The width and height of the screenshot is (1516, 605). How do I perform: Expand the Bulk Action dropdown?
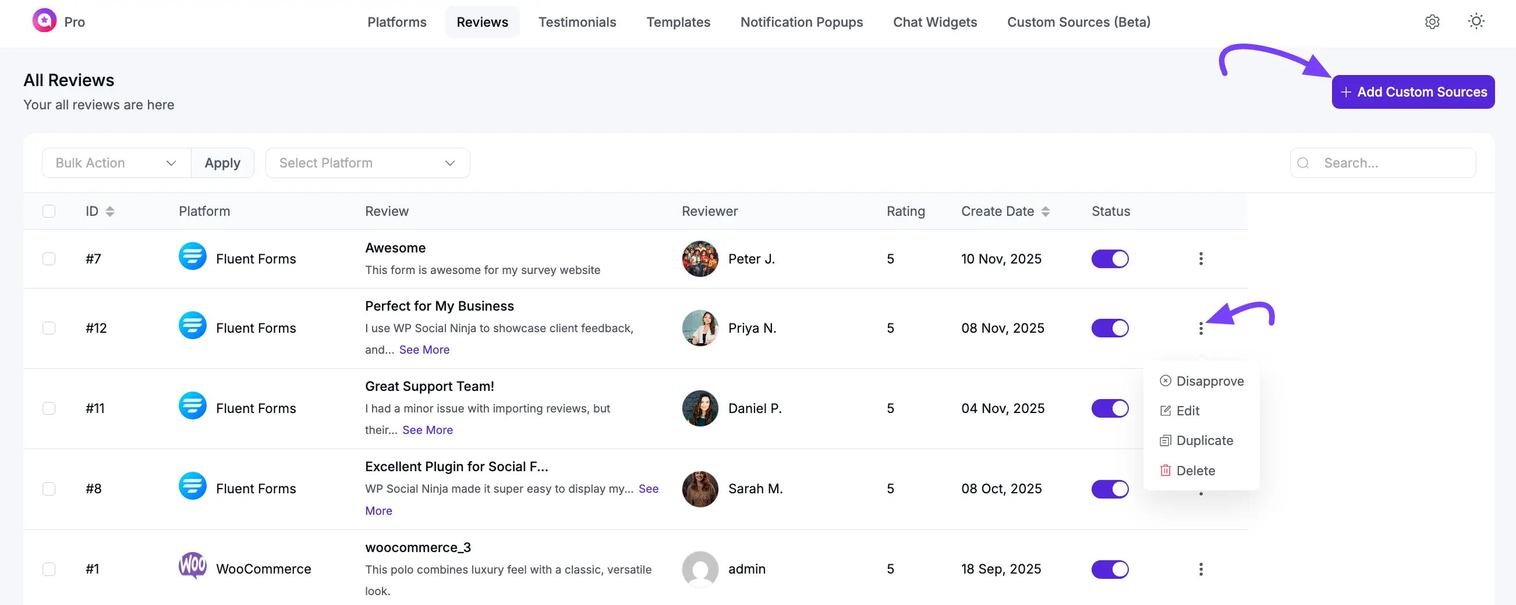[116, 163]
